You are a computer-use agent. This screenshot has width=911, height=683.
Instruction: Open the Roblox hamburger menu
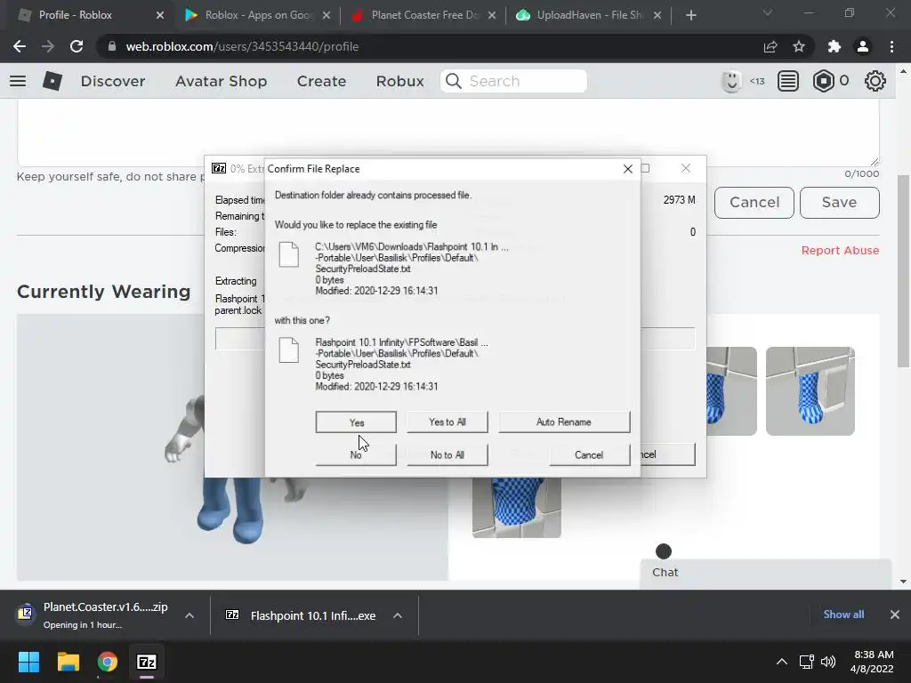click(18, 81)
